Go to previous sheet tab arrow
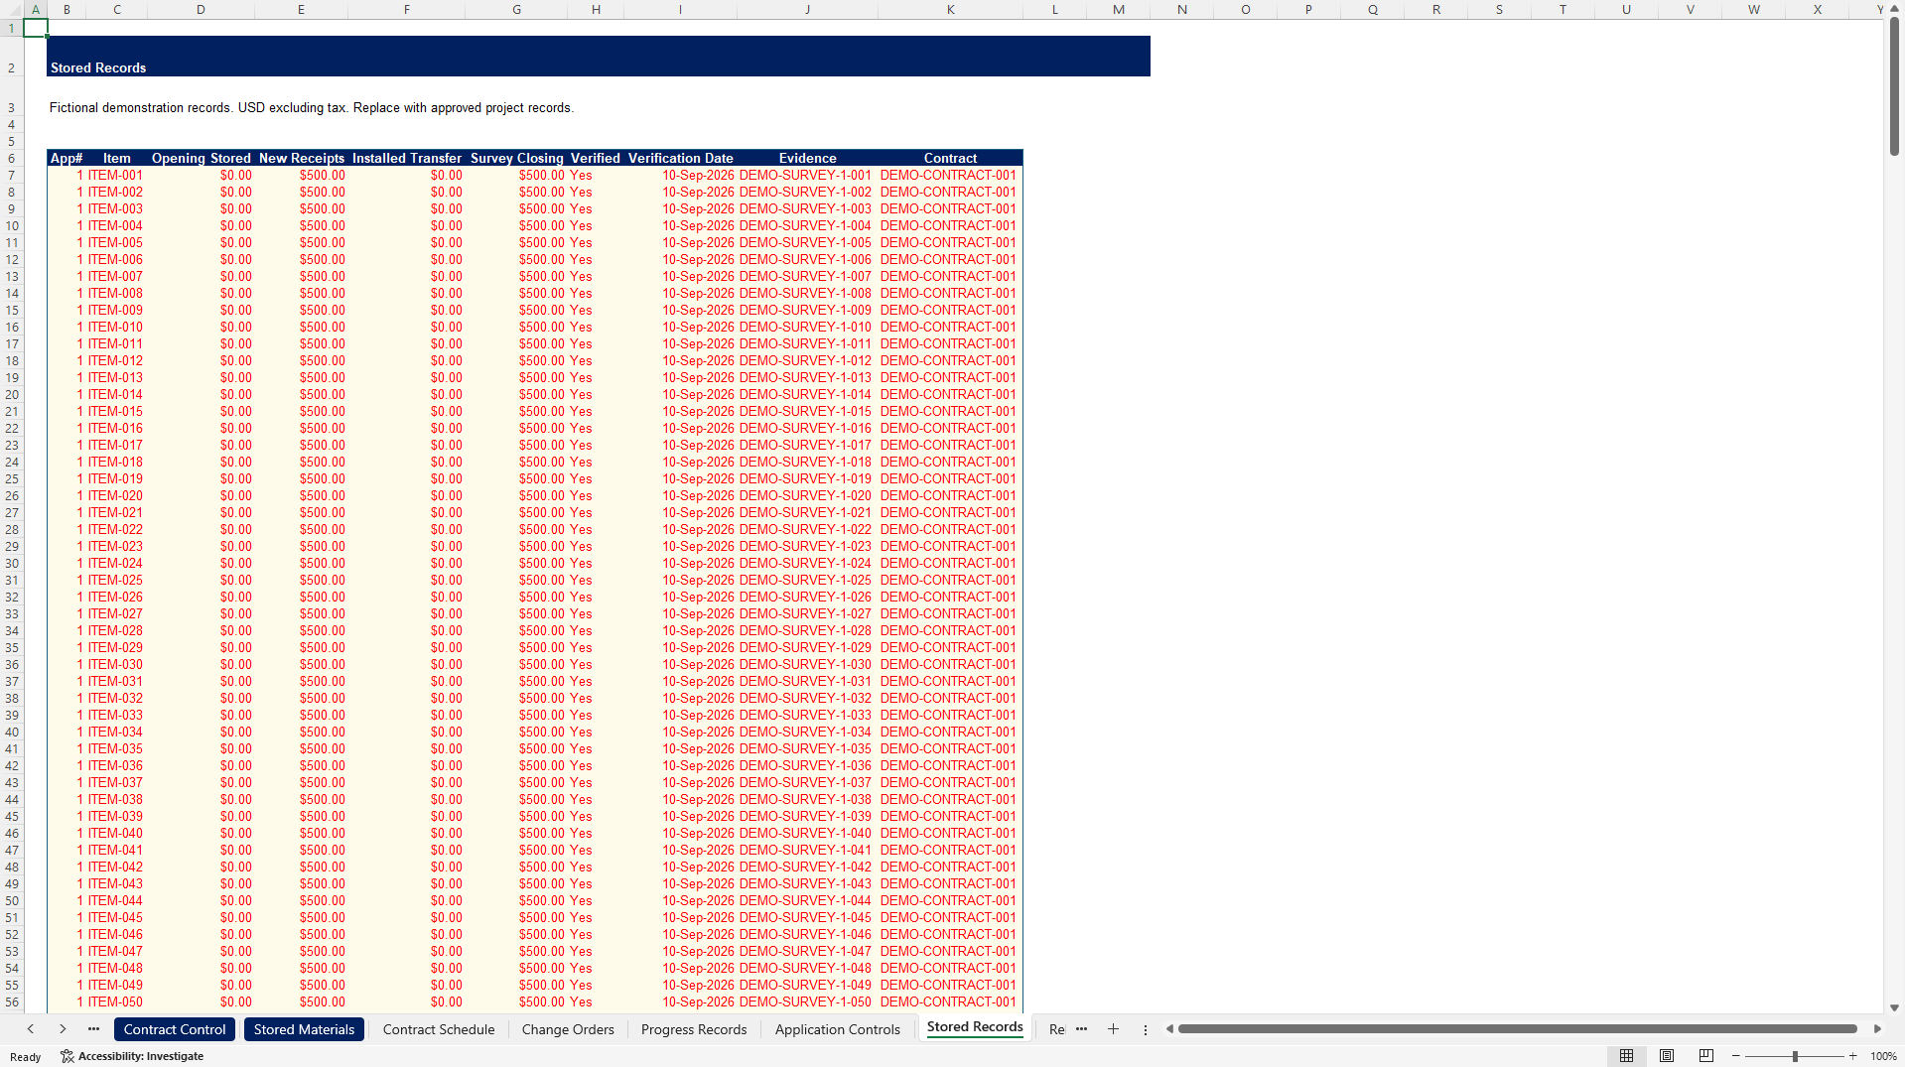 pos(31,1029)
